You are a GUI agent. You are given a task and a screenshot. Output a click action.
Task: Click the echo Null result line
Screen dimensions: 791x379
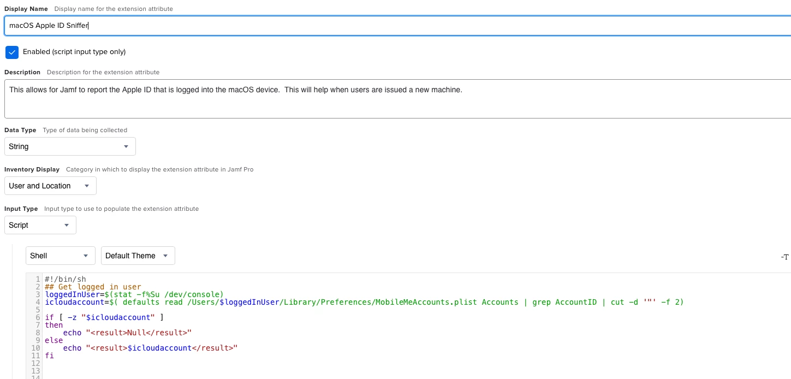click(127, 333)
